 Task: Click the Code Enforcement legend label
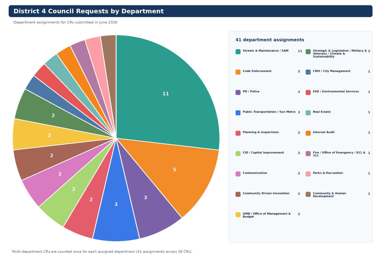(257, 71)
